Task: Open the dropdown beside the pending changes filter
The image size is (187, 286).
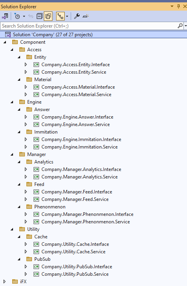Action: pyautogui.click(x=24, y=17)
